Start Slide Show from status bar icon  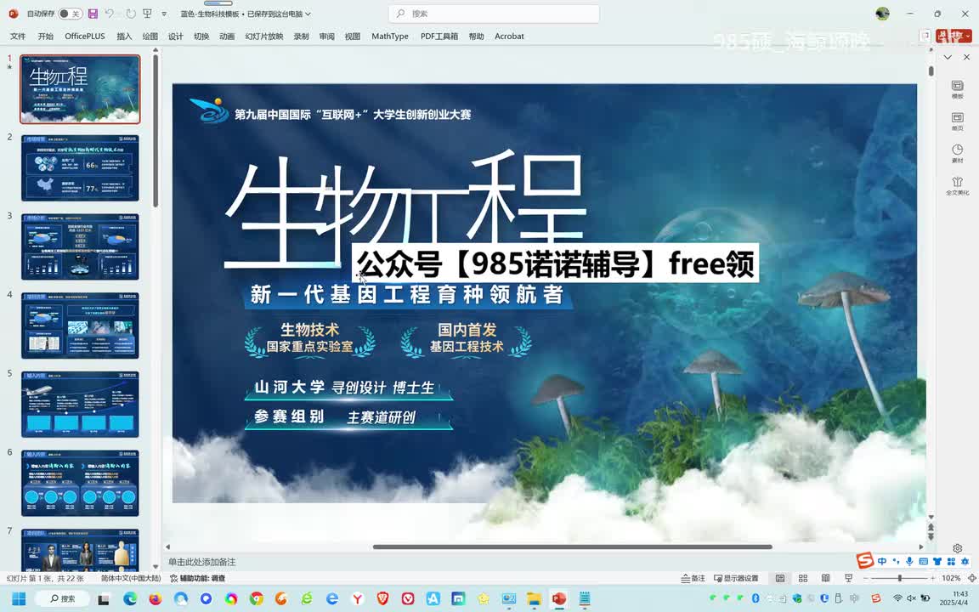848,578
